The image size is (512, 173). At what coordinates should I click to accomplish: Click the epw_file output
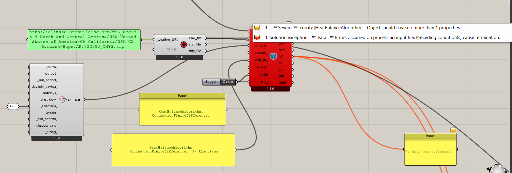[195, 38]
